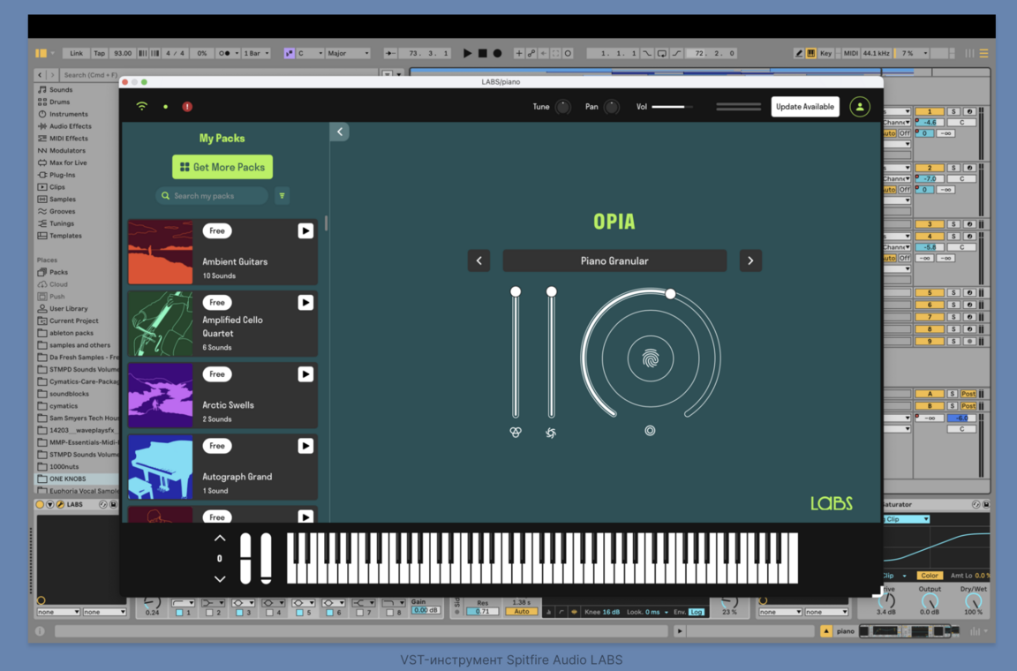Click the Free badge on Ambient Guitars
Image resolution: width=1017 pixels, height=671 pixels.
point(216,231)
